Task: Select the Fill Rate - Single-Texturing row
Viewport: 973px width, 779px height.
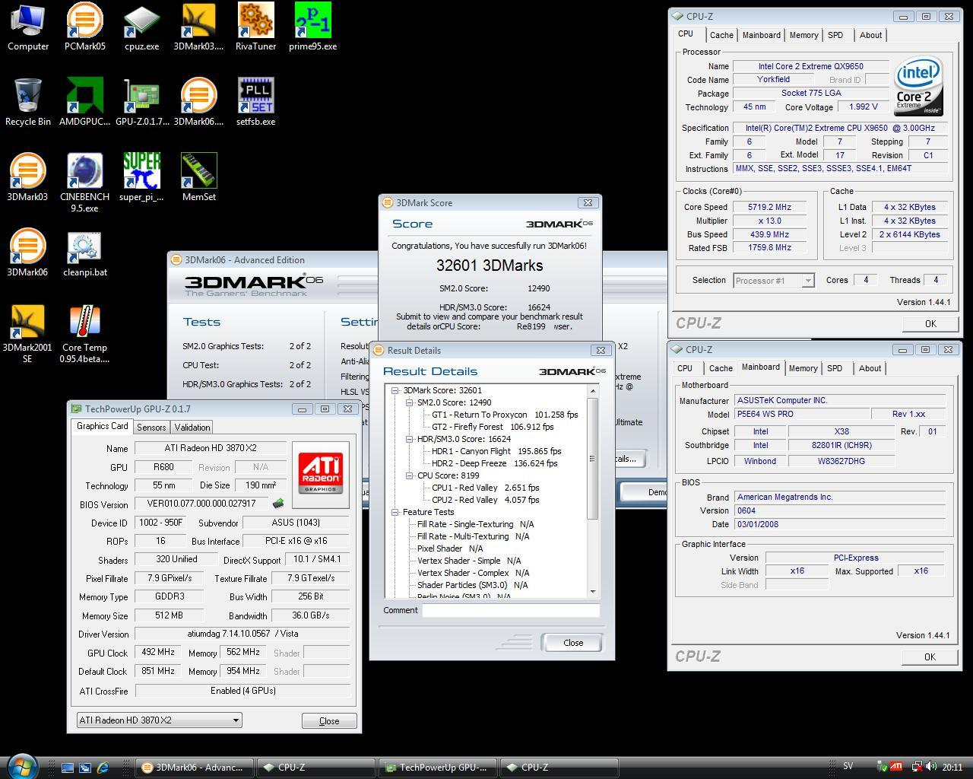Action: click(475, 524)
